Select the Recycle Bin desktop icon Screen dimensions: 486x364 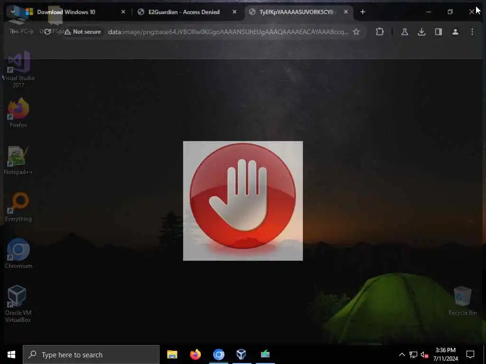pos(462,301)
